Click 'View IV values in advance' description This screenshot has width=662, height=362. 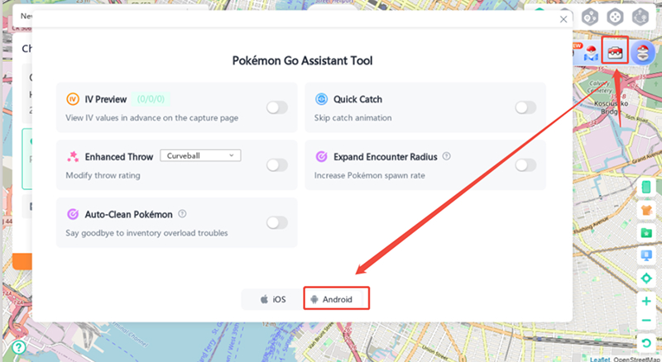[x=152, y=118]
